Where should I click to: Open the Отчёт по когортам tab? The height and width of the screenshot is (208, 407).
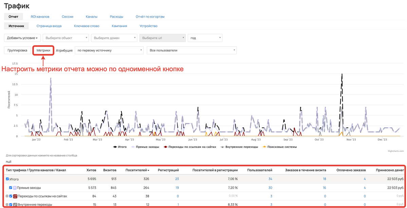tap(150, 17)
